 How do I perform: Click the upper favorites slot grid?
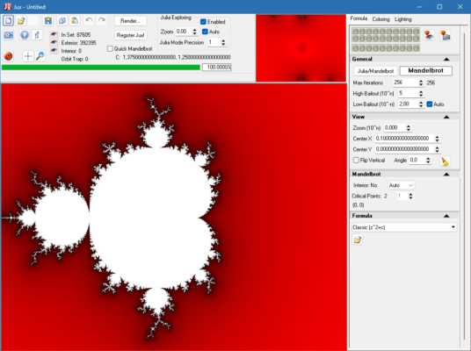pos(386,34)
